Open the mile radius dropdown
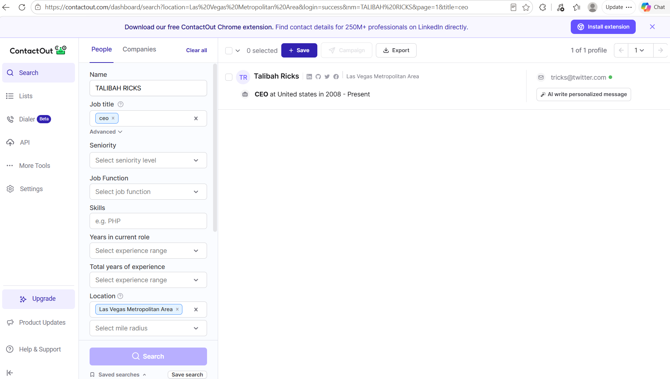Screen dimensions: 670x379 (x=148, y=328)
